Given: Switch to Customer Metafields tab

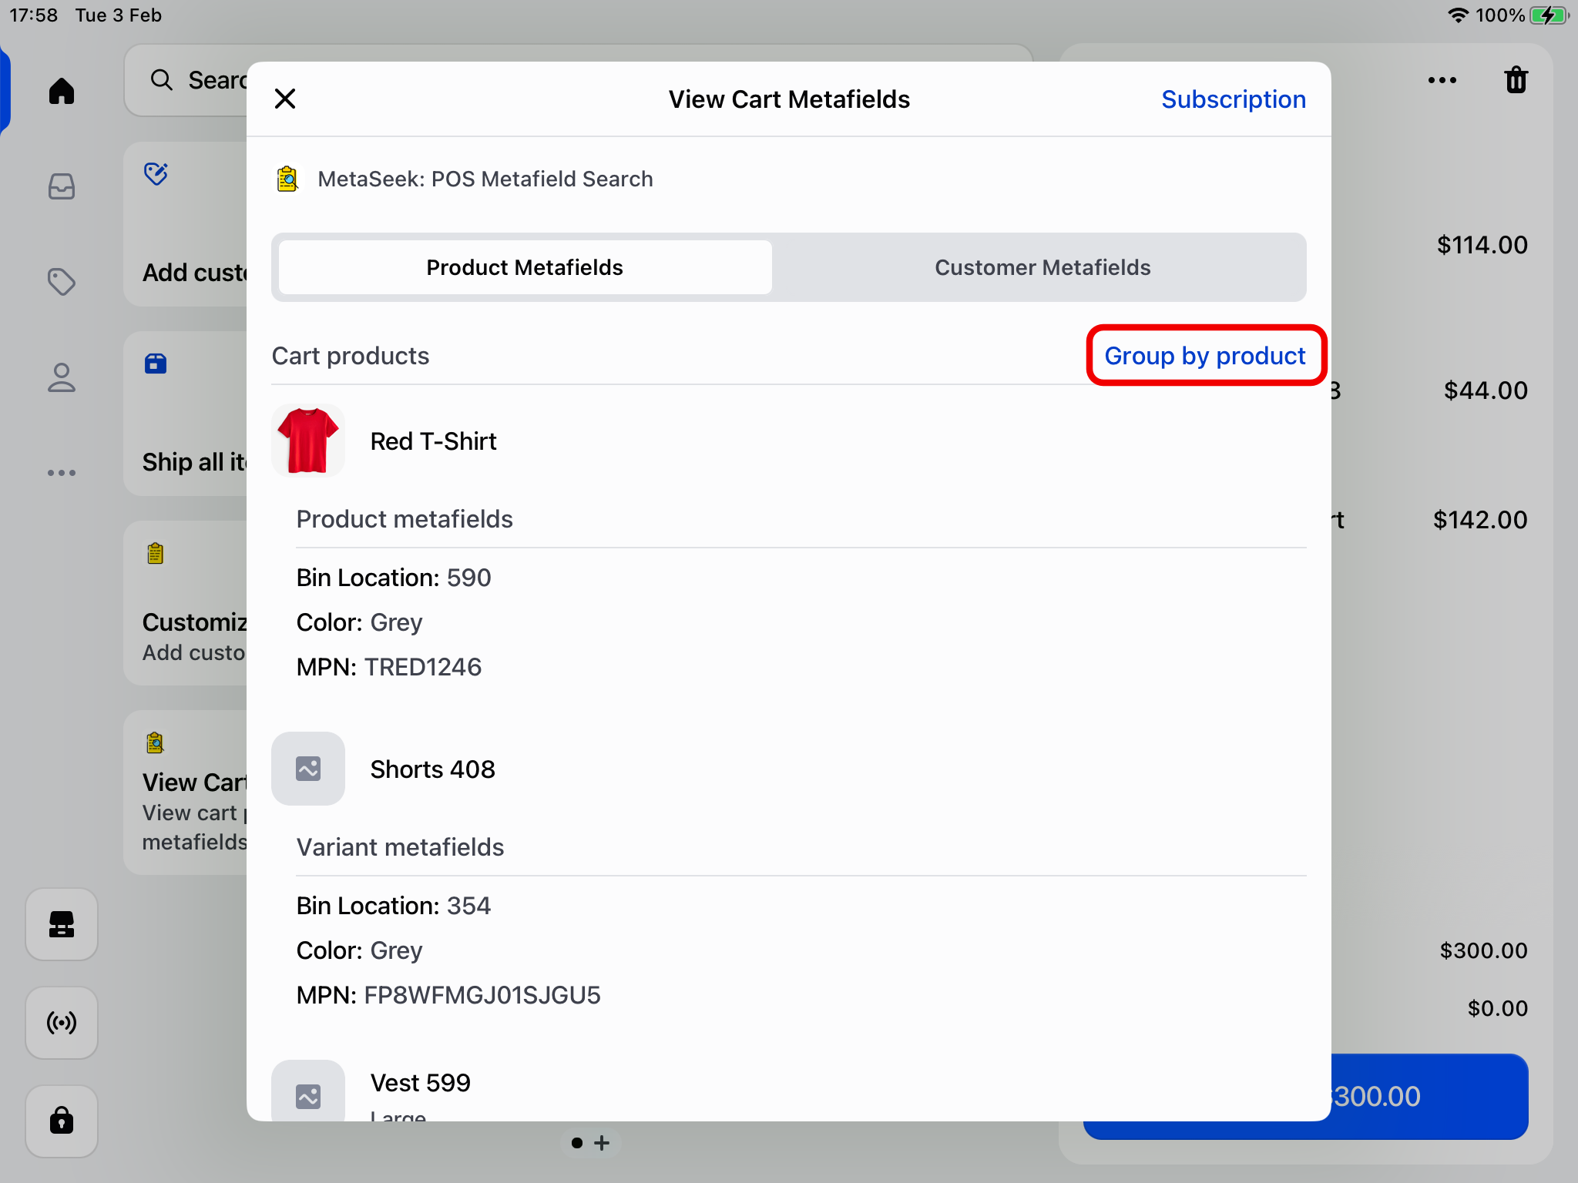Looking at the screenshot, I should coord(1042,267).
